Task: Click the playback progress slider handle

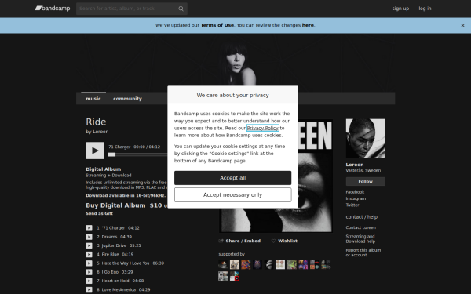Action: coord(111,154)
